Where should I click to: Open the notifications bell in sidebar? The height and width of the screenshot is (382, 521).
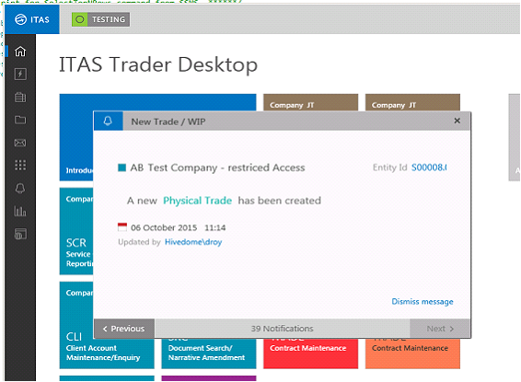point(20,189)
